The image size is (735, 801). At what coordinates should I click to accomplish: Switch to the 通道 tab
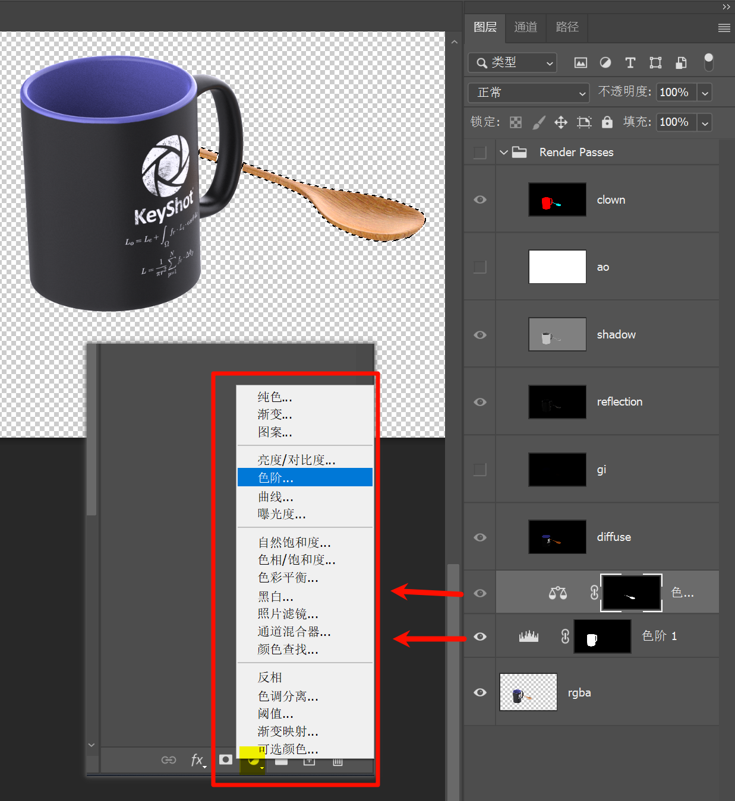[525, 27]
